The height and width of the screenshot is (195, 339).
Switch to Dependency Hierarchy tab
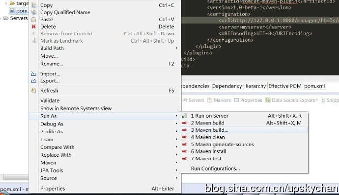click(239, 86)
